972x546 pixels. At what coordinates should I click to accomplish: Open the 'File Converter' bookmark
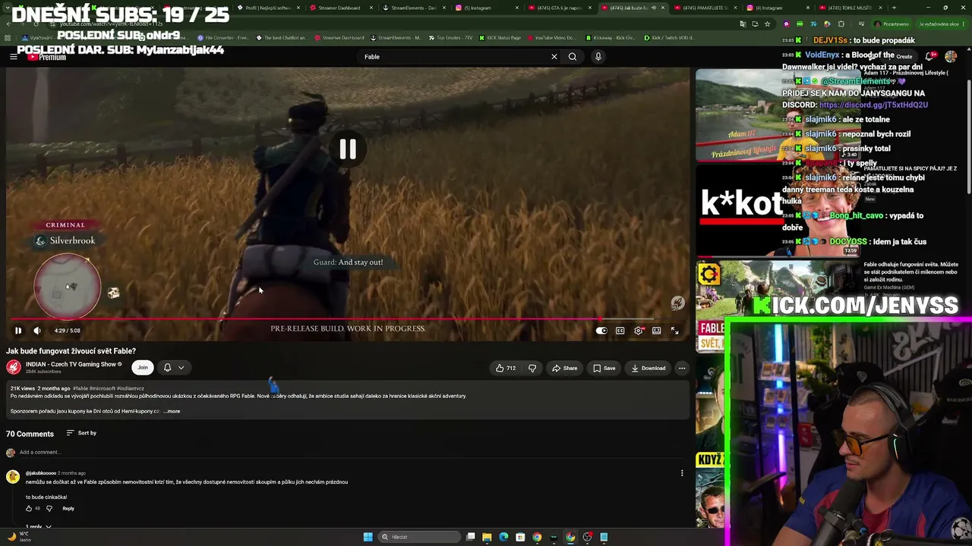click(x=222, y=37)
